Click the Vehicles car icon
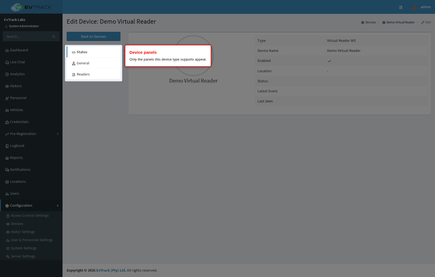 click(x=7, y=110)
